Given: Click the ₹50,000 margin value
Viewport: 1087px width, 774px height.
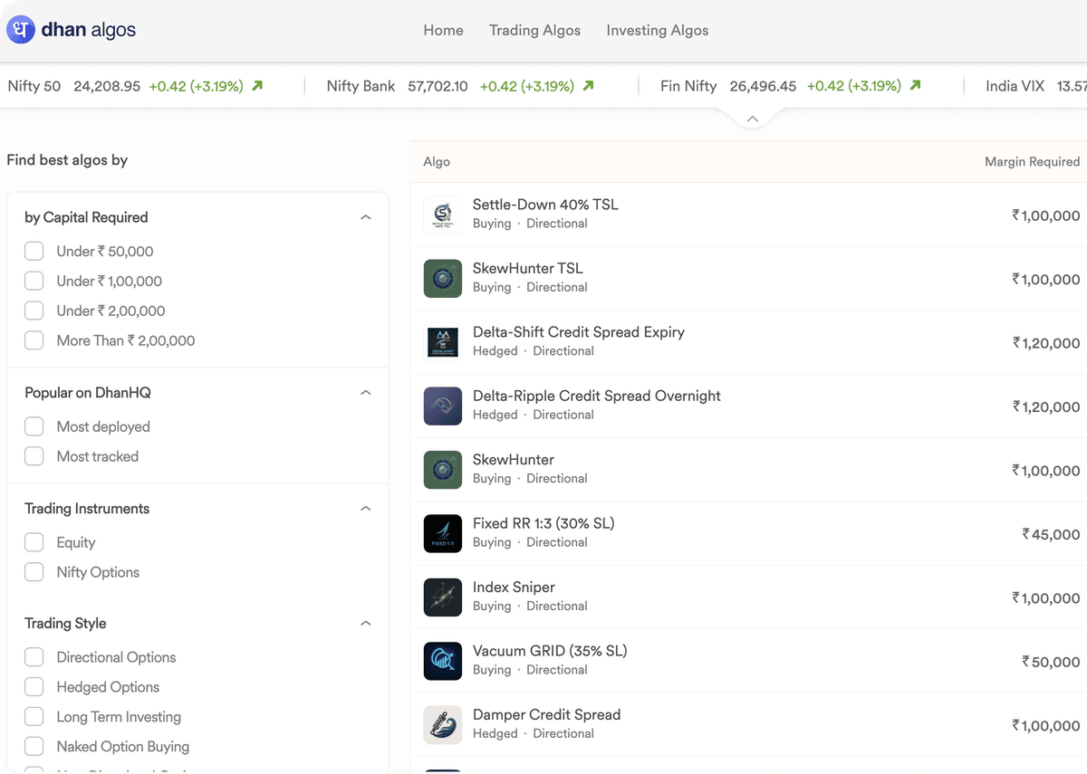Looking at the screenshot, I should pos(1051,662).
